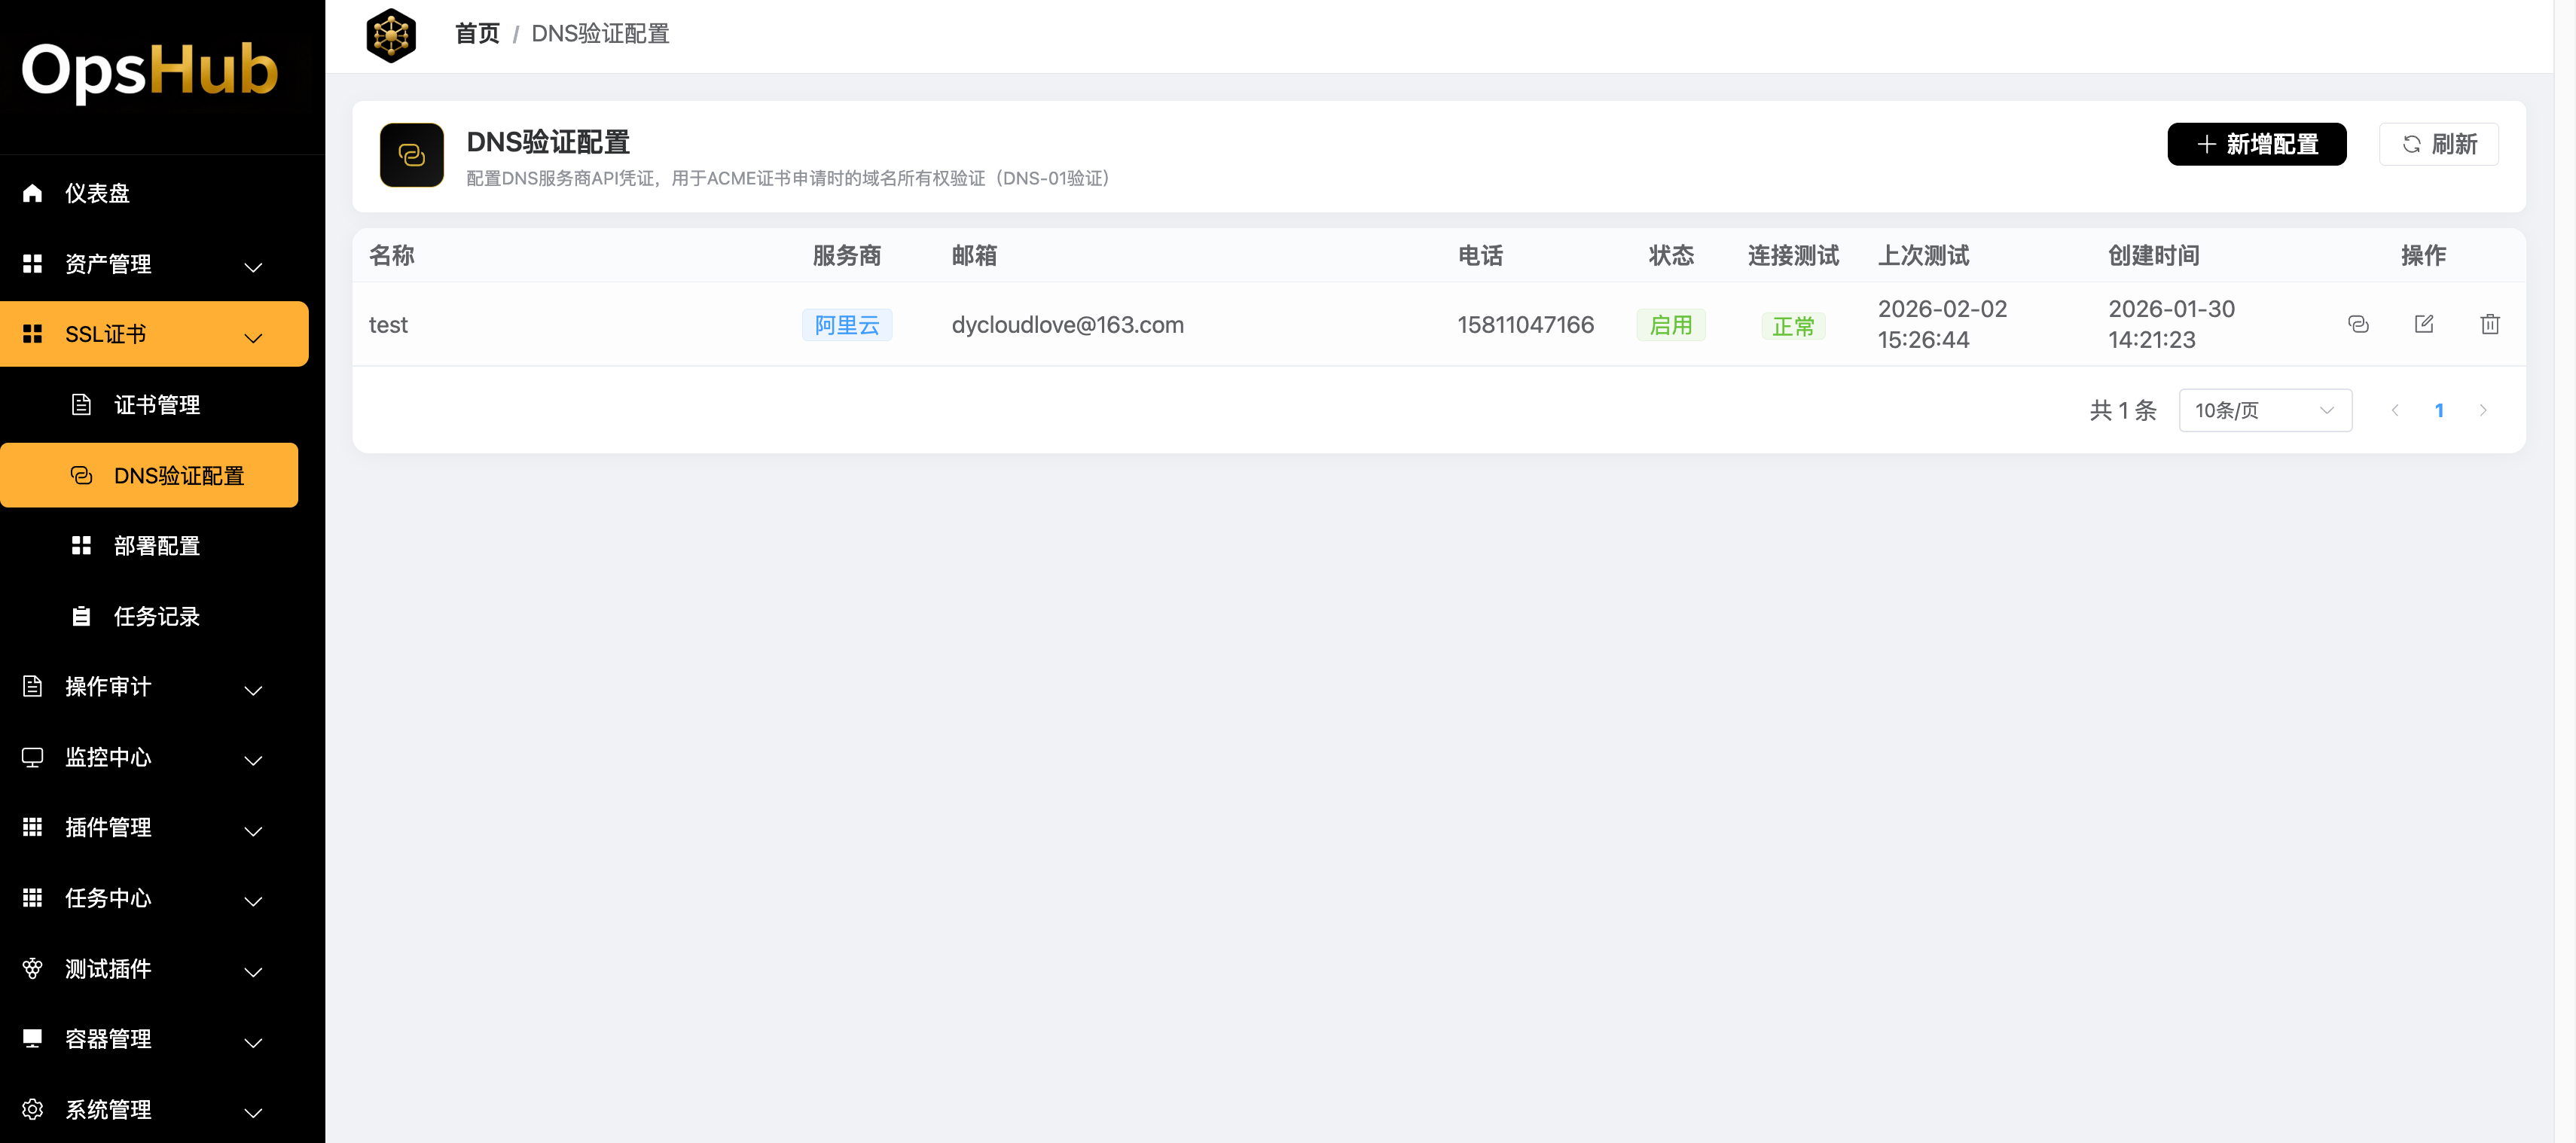The height and width of the screenshot is (1143, 2576).
Task: Click page number 1 in pagination
Action: pyautogui.click(x=2440, y=410)
